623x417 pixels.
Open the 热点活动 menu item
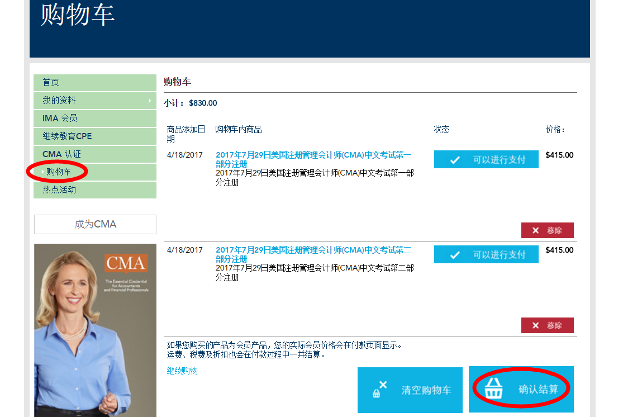tap(95, 189)
